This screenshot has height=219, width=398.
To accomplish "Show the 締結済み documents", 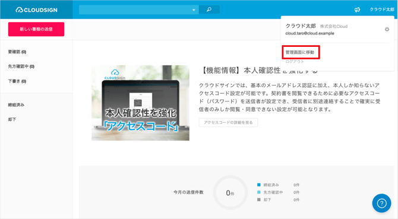I will pyautogui.click(x=16, y=104).
